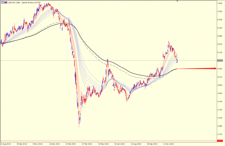Click the blue-red bar chart icon next to title
225x146 pixels.
point(6,3)
